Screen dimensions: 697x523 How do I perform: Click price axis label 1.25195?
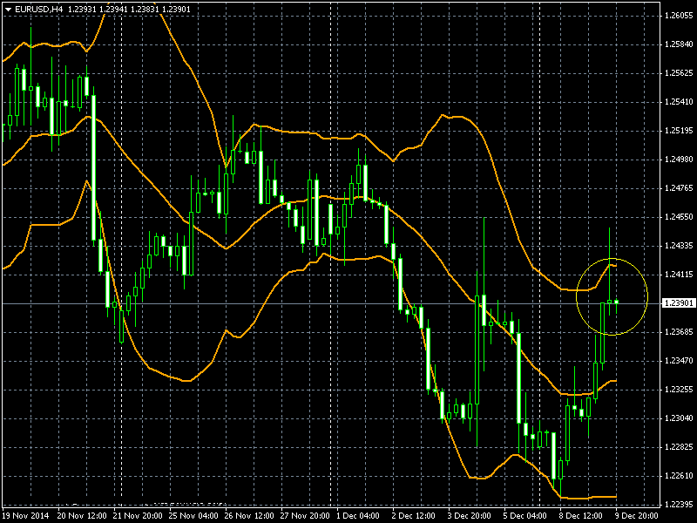tap(679, 131)
